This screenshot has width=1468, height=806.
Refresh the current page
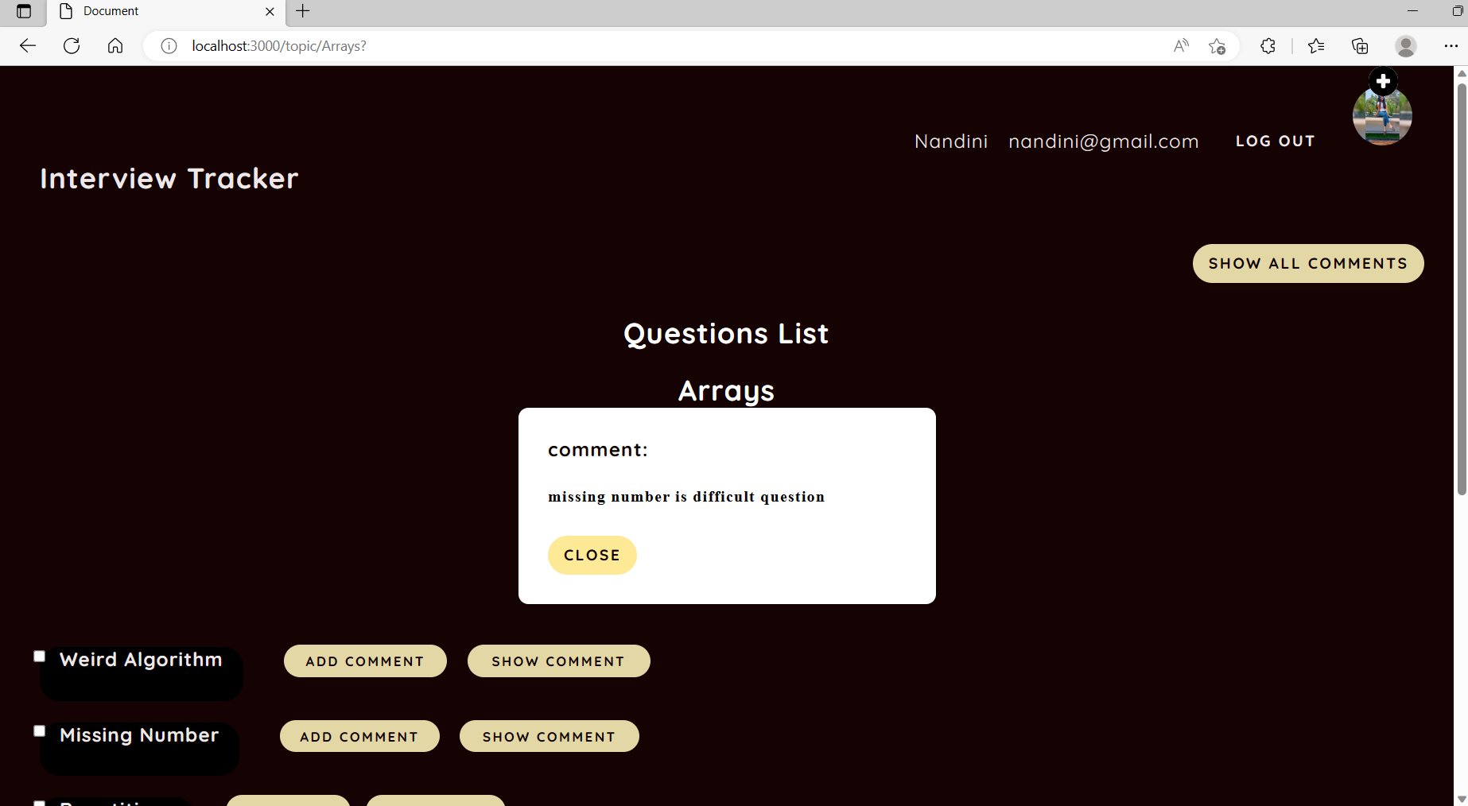(x=72, y=45)
